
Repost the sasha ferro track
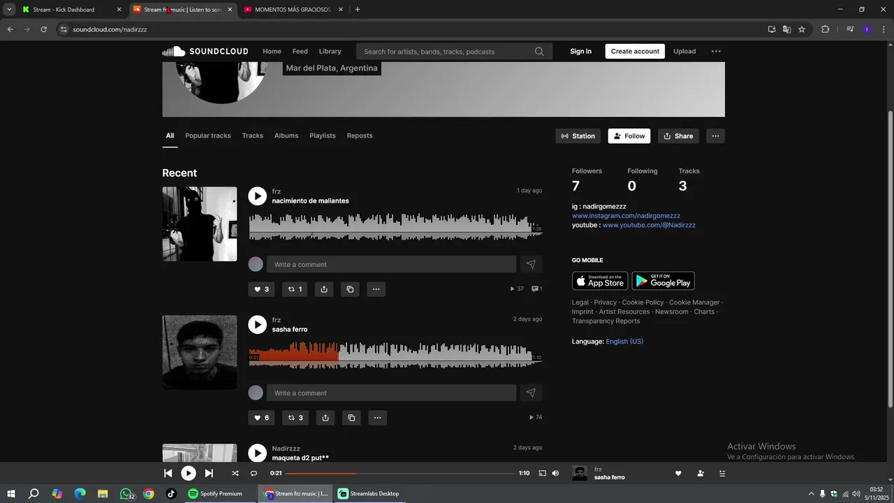[296, 418]
